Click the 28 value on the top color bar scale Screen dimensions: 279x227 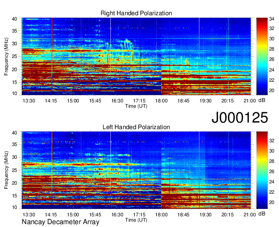272,49
